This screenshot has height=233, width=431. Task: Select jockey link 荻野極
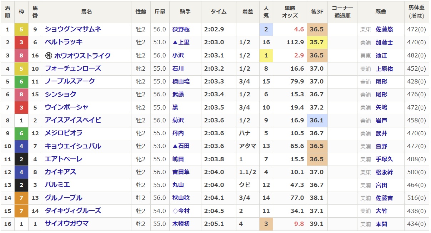[x=180, y=30]
